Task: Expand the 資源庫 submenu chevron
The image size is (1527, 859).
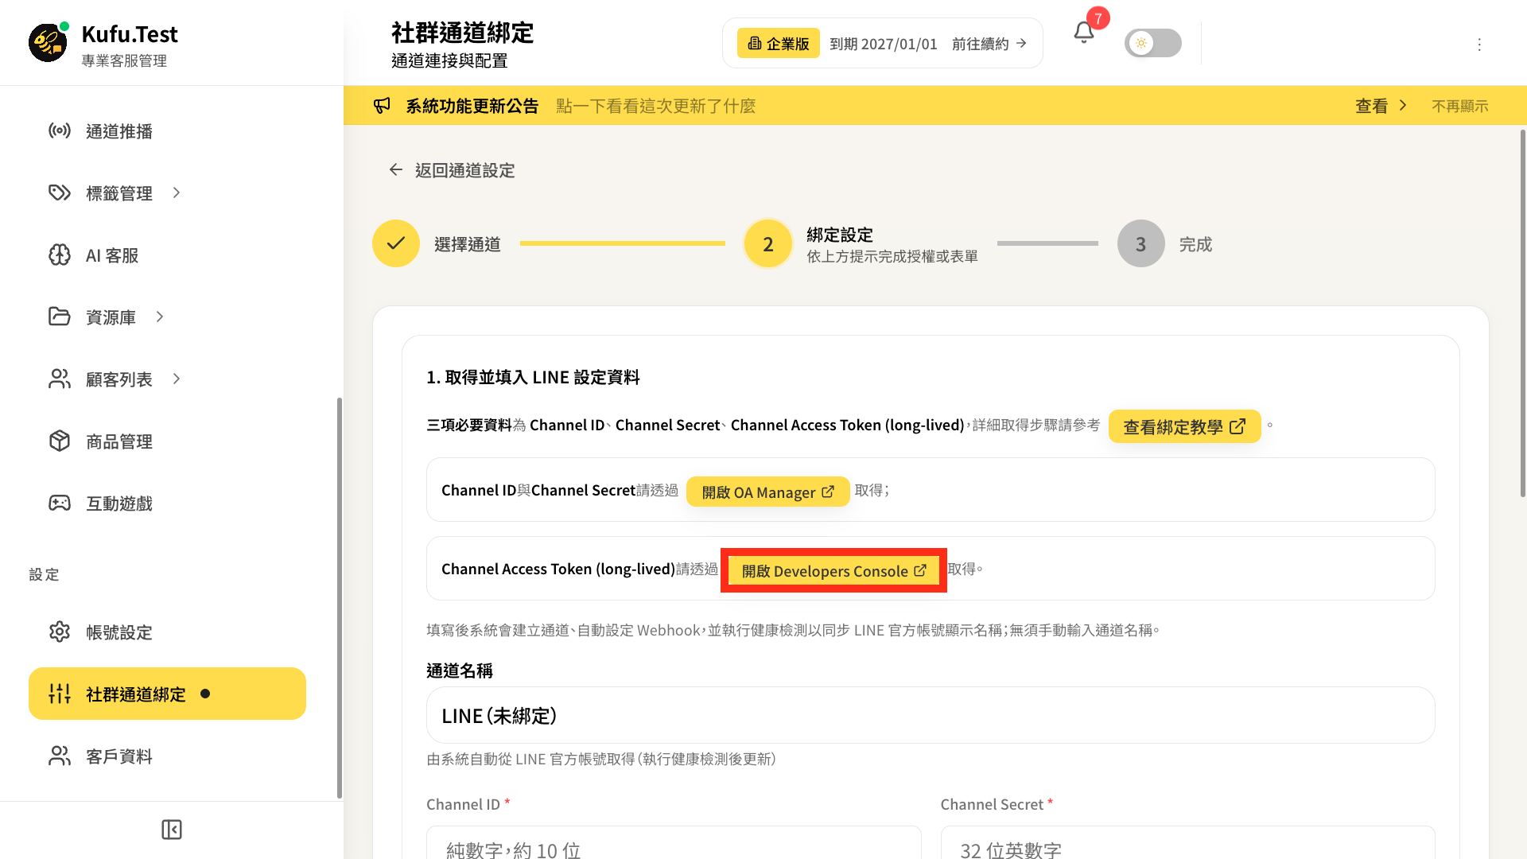Action: [160, 317]
